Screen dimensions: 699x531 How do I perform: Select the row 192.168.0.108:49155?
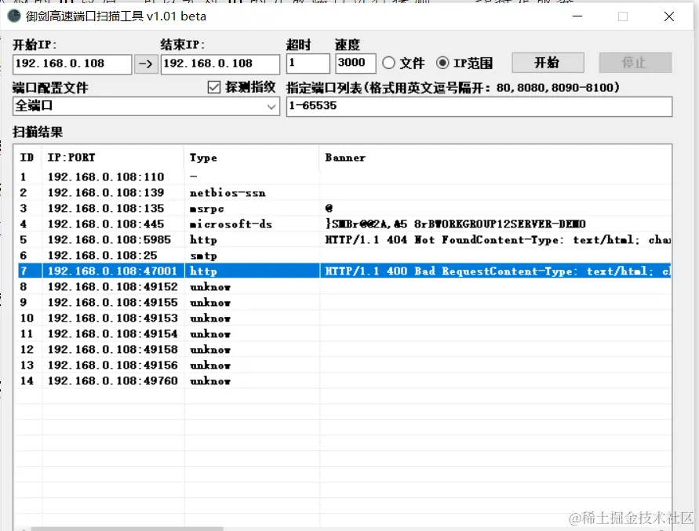tap(344, 302)
